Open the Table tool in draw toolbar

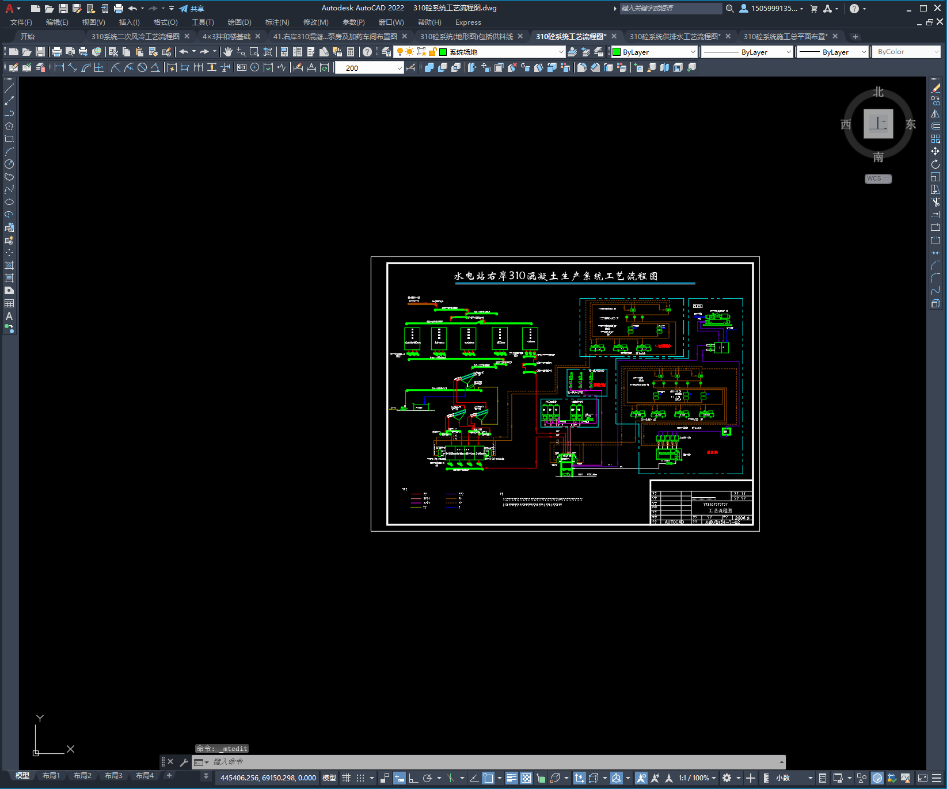(9, 303)
